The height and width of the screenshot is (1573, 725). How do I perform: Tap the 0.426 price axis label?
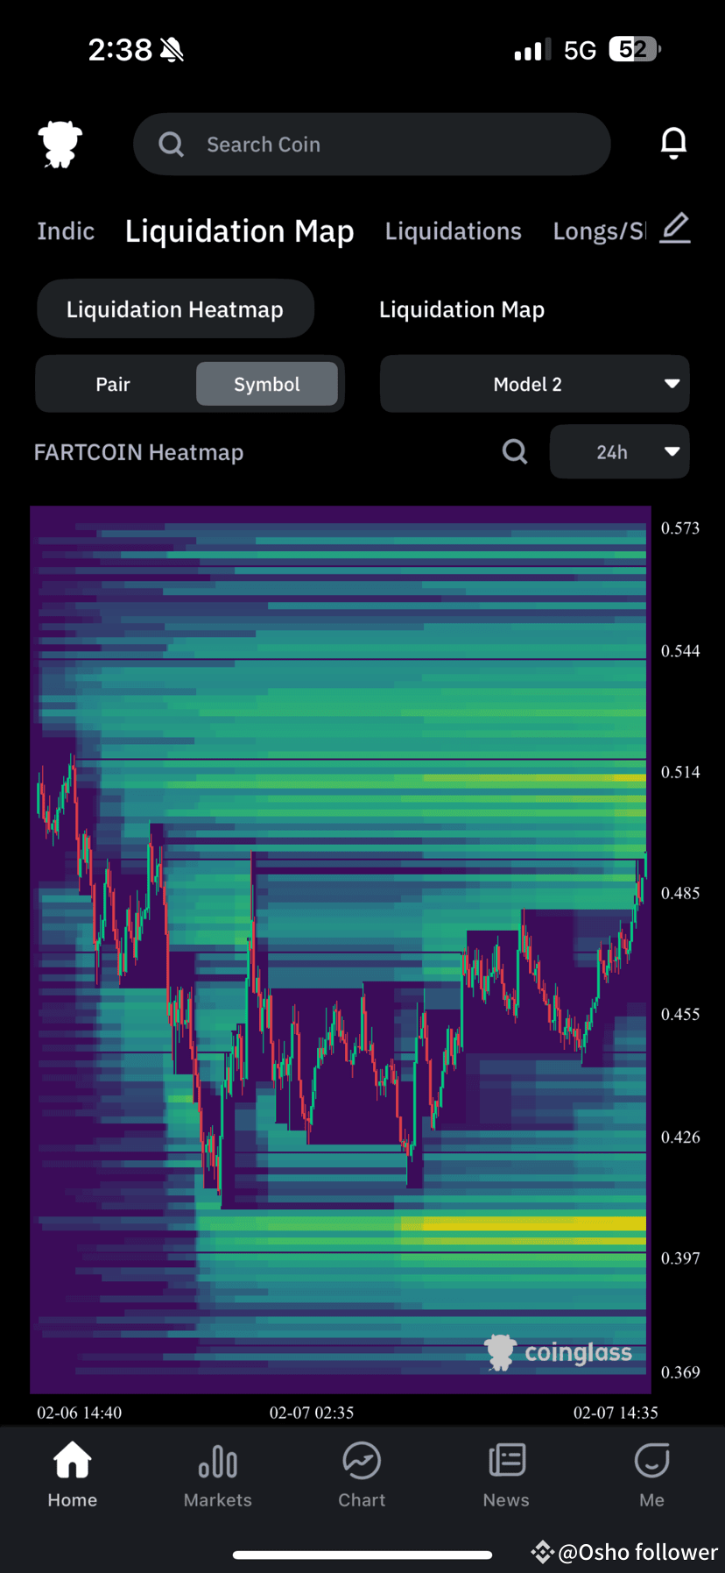coord(680,1137)
